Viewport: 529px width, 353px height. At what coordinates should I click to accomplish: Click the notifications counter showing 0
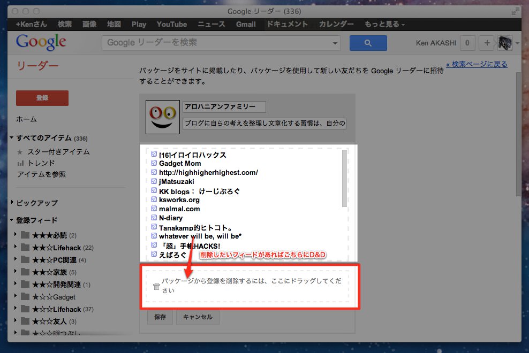467,43
